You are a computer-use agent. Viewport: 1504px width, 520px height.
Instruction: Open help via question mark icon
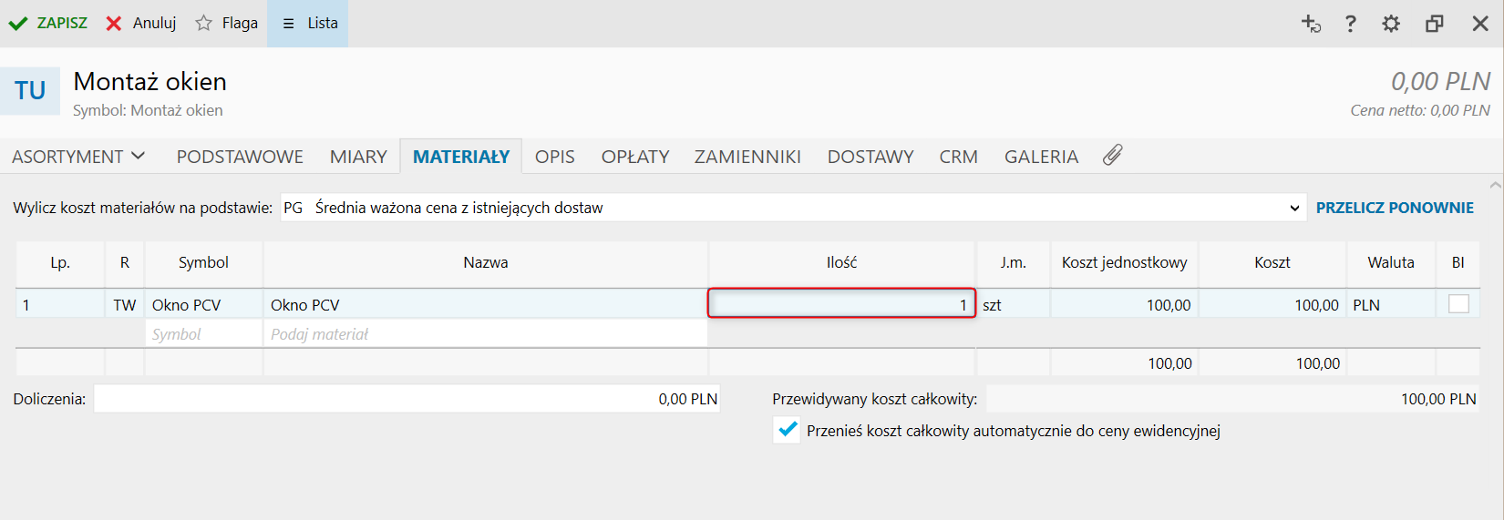pyautogui.click(x=1351, y=24)
